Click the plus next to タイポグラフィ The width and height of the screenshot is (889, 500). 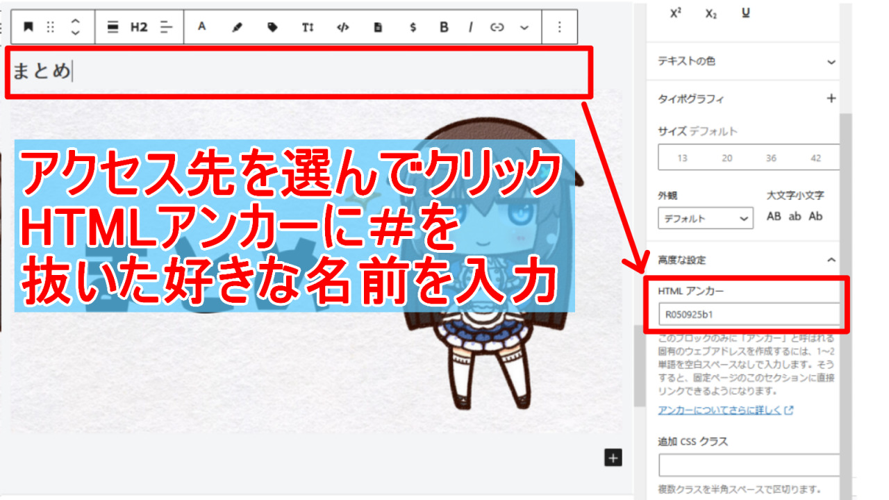tap(831, 99)
